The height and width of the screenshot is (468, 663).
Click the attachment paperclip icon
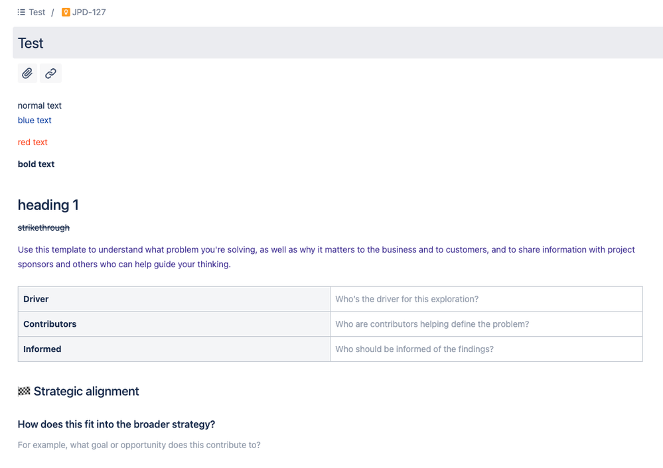tap(27, 74)
